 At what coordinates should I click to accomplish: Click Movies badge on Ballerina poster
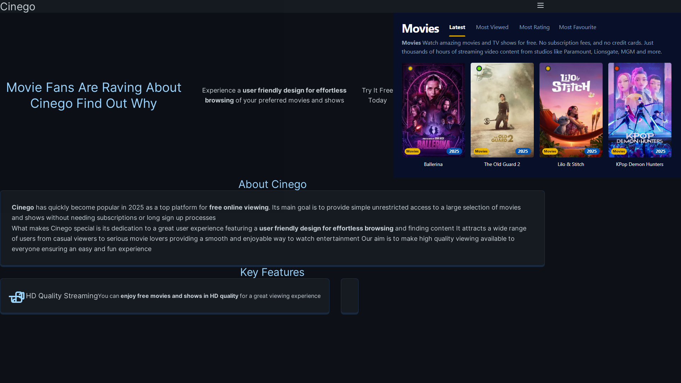click(412, 151)
